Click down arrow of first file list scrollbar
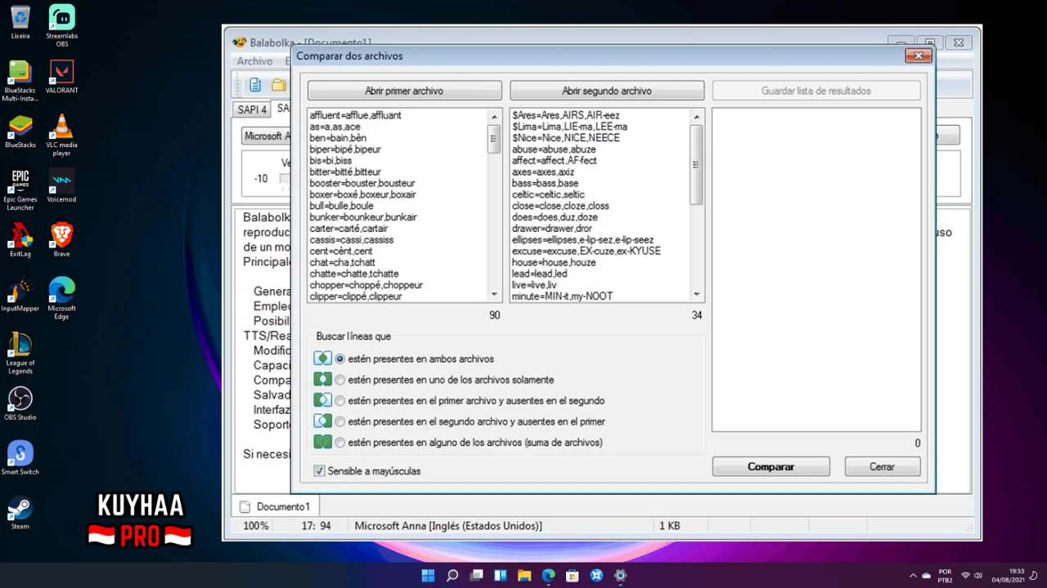This screenshot has width=1047, height=588. click(494, 294)
